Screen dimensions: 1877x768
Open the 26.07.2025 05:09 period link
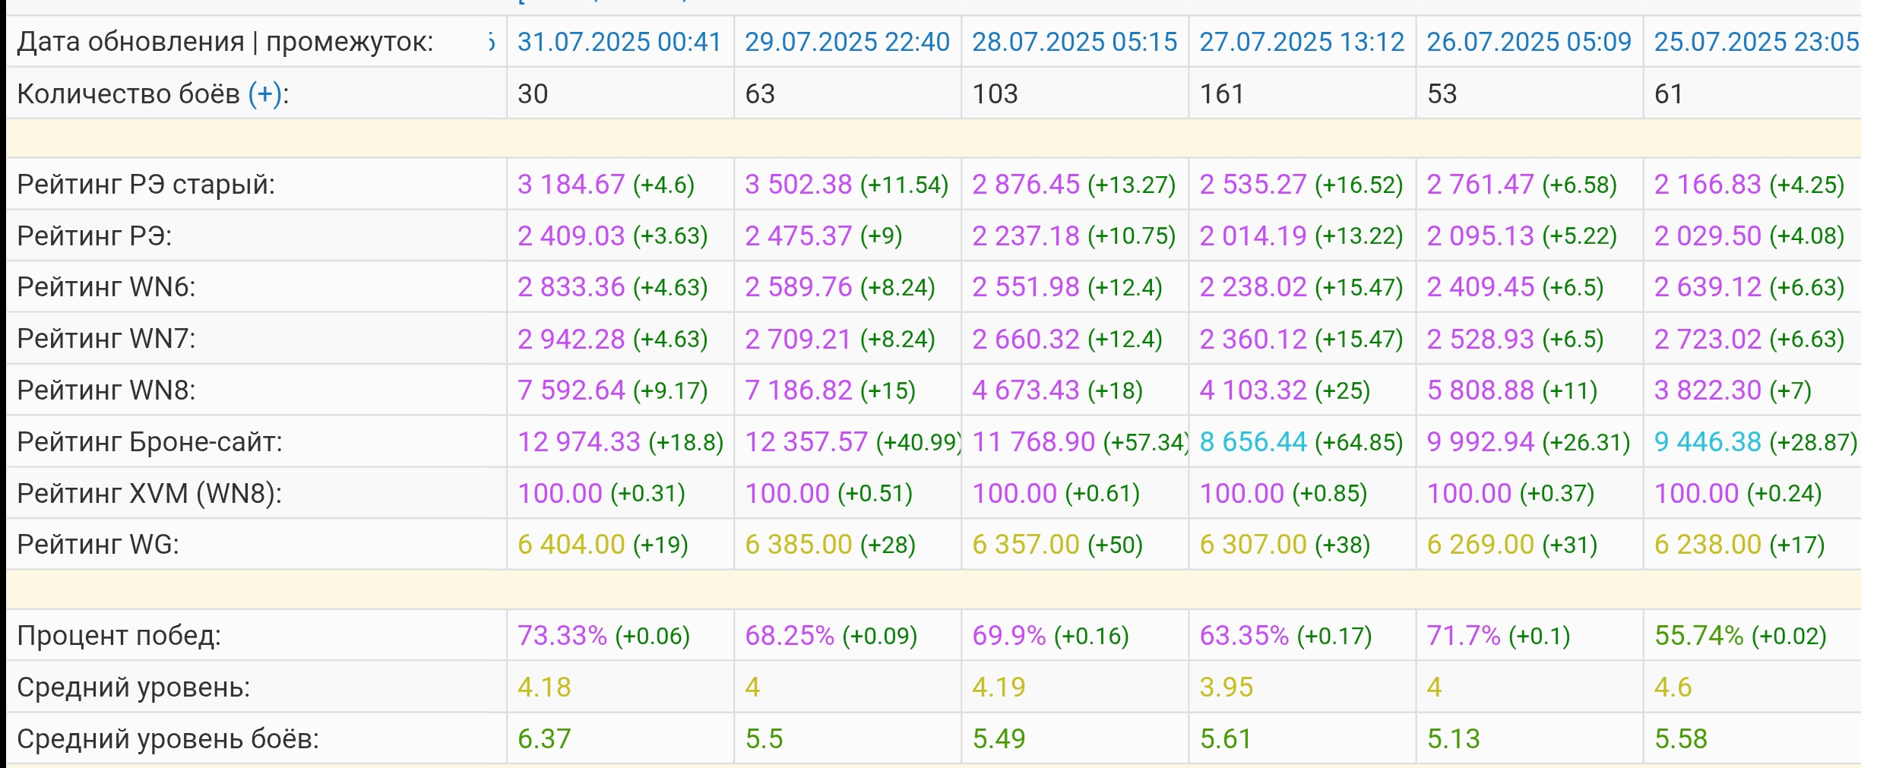[x=1528, y=42]
